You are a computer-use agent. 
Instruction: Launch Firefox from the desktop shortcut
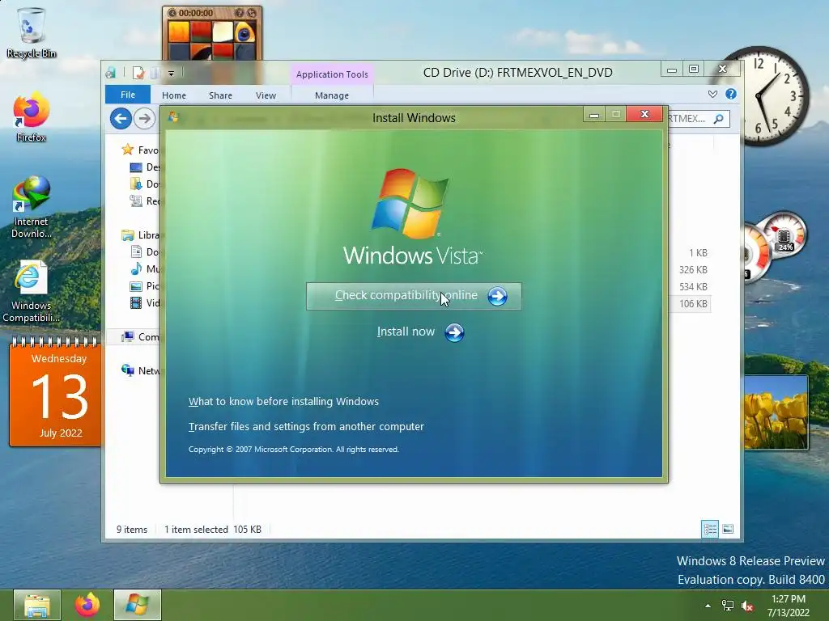(31, 117)
